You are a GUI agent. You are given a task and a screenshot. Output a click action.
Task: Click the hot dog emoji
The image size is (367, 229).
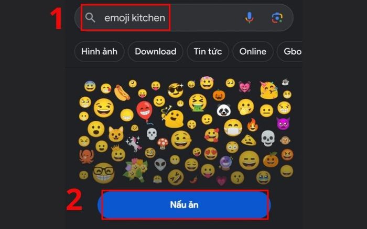[x=122, y=93]
